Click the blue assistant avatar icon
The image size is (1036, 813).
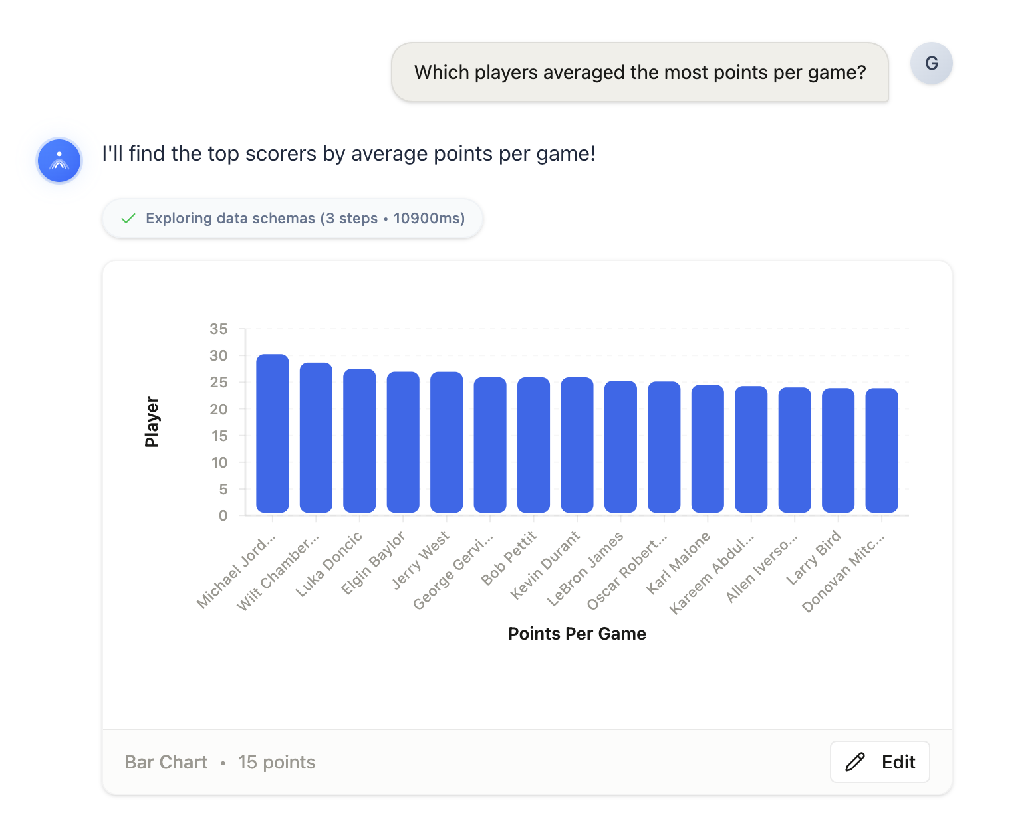[59, 161]
